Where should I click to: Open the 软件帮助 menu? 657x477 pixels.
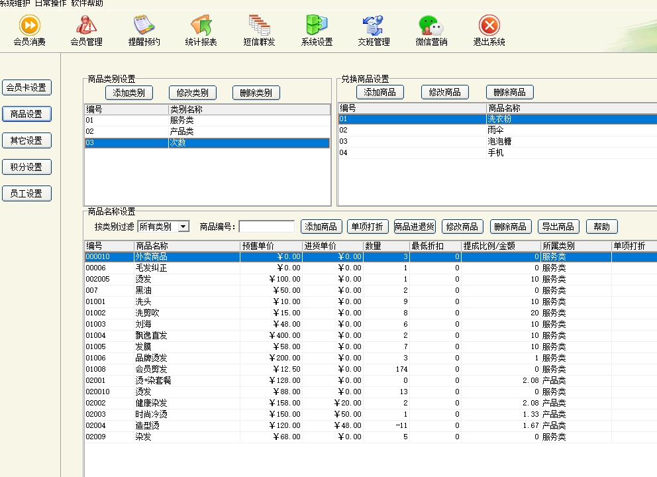[x=87, y=3]
